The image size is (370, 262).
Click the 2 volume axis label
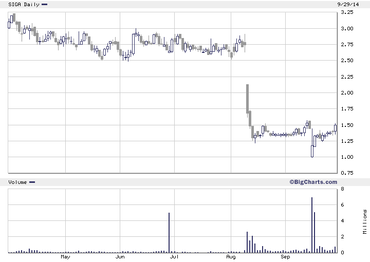342,237
